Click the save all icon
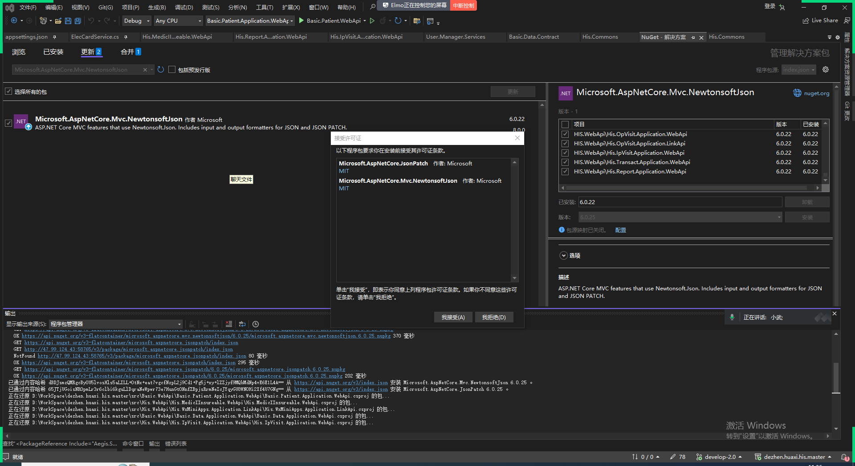This screenshot has height=466, width=855. 77,20
